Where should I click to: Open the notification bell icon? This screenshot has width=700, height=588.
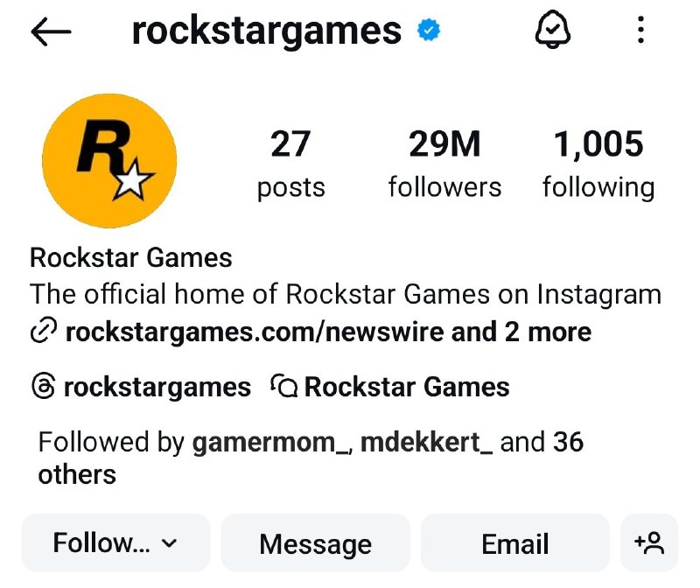click(x=552, y=31)
